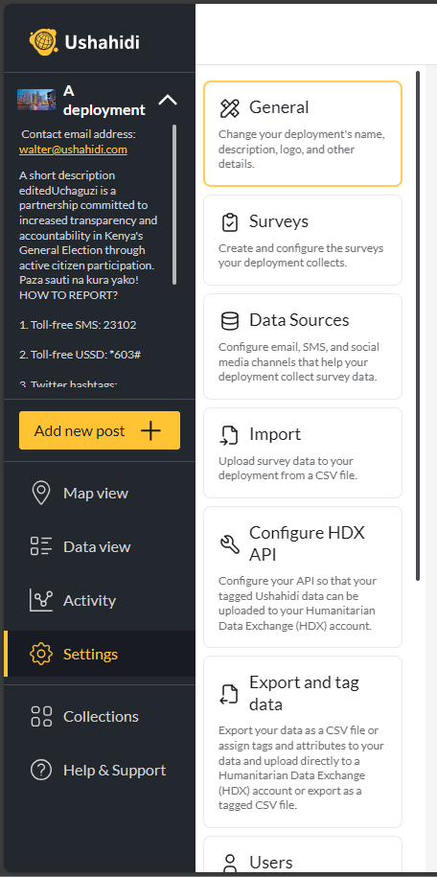This screenshot has width=437, height=877.
Task: Click 'Toll-free SMS: 23102' text
Action: pyautogui.click(x=78, y=325)
